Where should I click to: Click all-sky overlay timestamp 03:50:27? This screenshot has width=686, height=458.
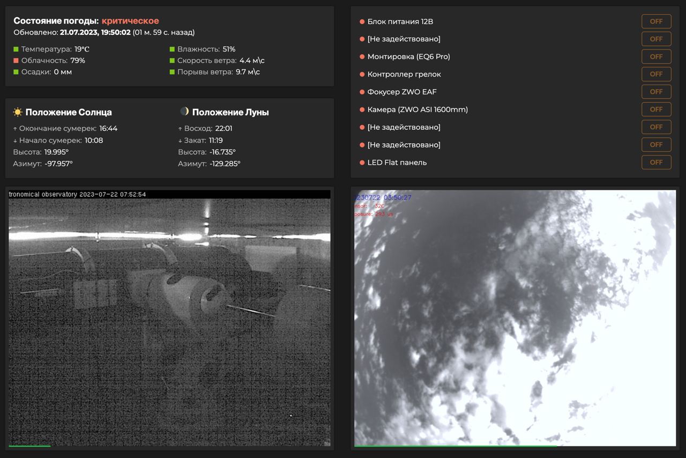pos(398,198)
